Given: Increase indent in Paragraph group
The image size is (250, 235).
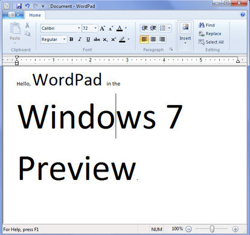Looking at the screenshot, I should [153, 28].
